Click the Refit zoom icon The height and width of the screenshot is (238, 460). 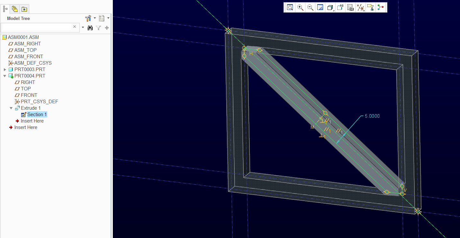[x=290, y=7]
